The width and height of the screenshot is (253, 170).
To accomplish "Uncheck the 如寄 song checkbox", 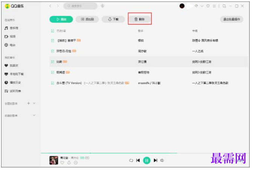I will [x=52, y=62].
